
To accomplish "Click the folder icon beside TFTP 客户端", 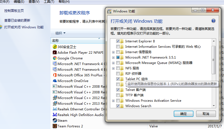I will [x=122, y=95].
